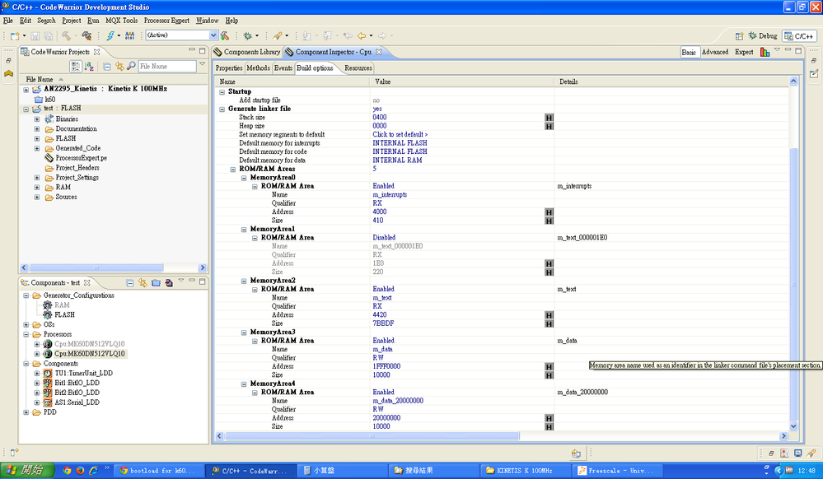
Task: Click the FLASH generator configuration gear icon
Action: click(x=48, y=314)
